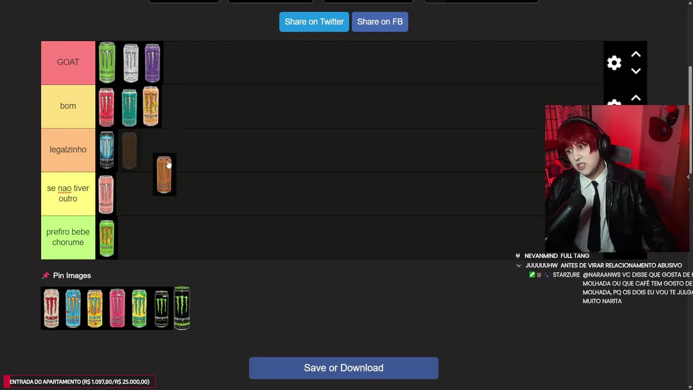Screen dimensions: 693x390
Task: Open settings gear for the GOAT tier
Action: [x=614, y=63]
